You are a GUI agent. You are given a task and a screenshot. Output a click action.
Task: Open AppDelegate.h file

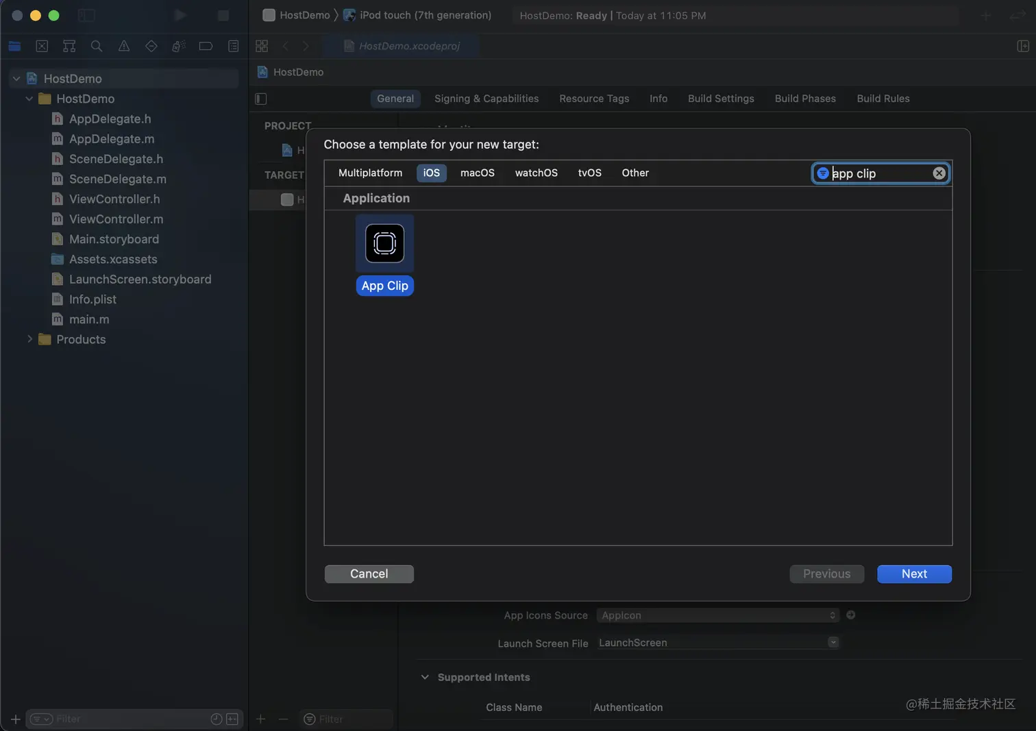(x=110, y=119)
